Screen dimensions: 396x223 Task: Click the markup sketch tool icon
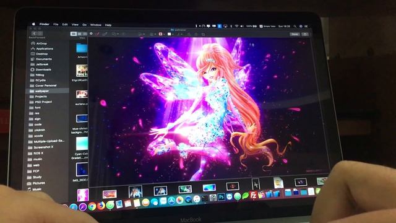coord(105,34)
